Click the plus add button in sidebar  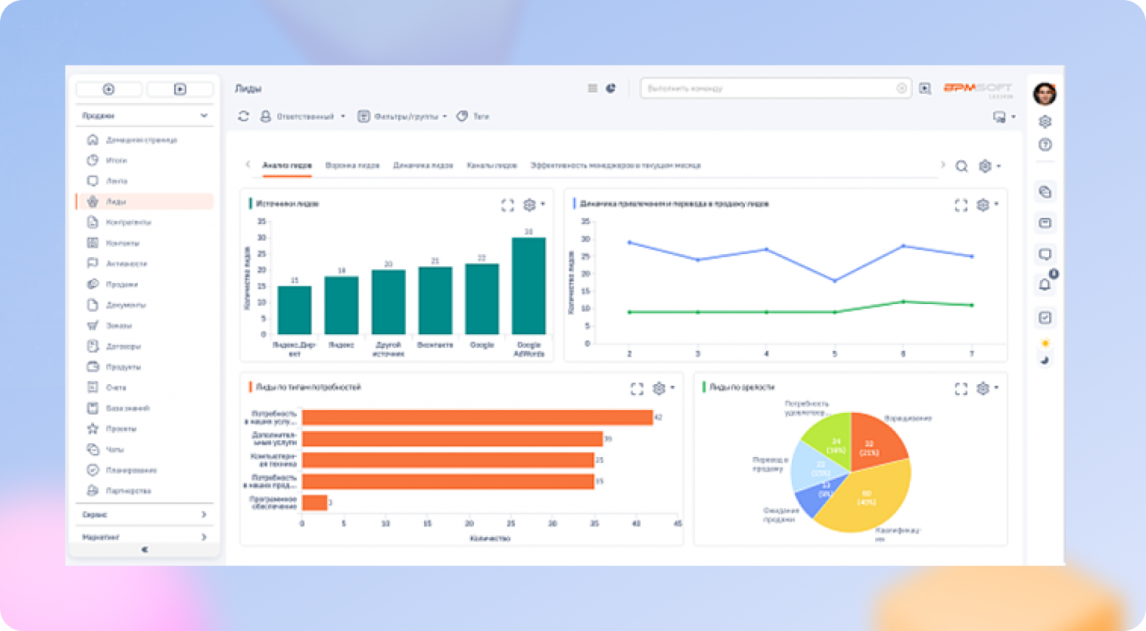pyautogui.click(x=109, y=90)
